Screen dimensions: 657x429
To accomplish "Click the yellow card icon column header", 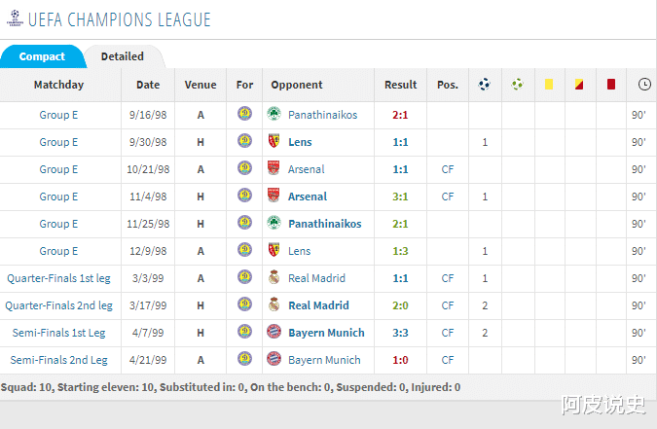I will point(549,85).
